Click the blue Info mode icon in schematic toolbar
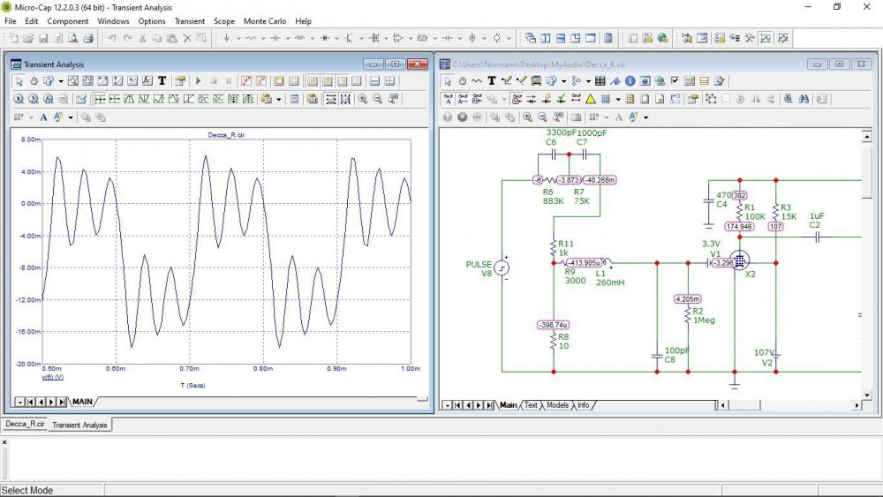Image resolution: width=883 pixels, height=497 pixels. point(630,80)
